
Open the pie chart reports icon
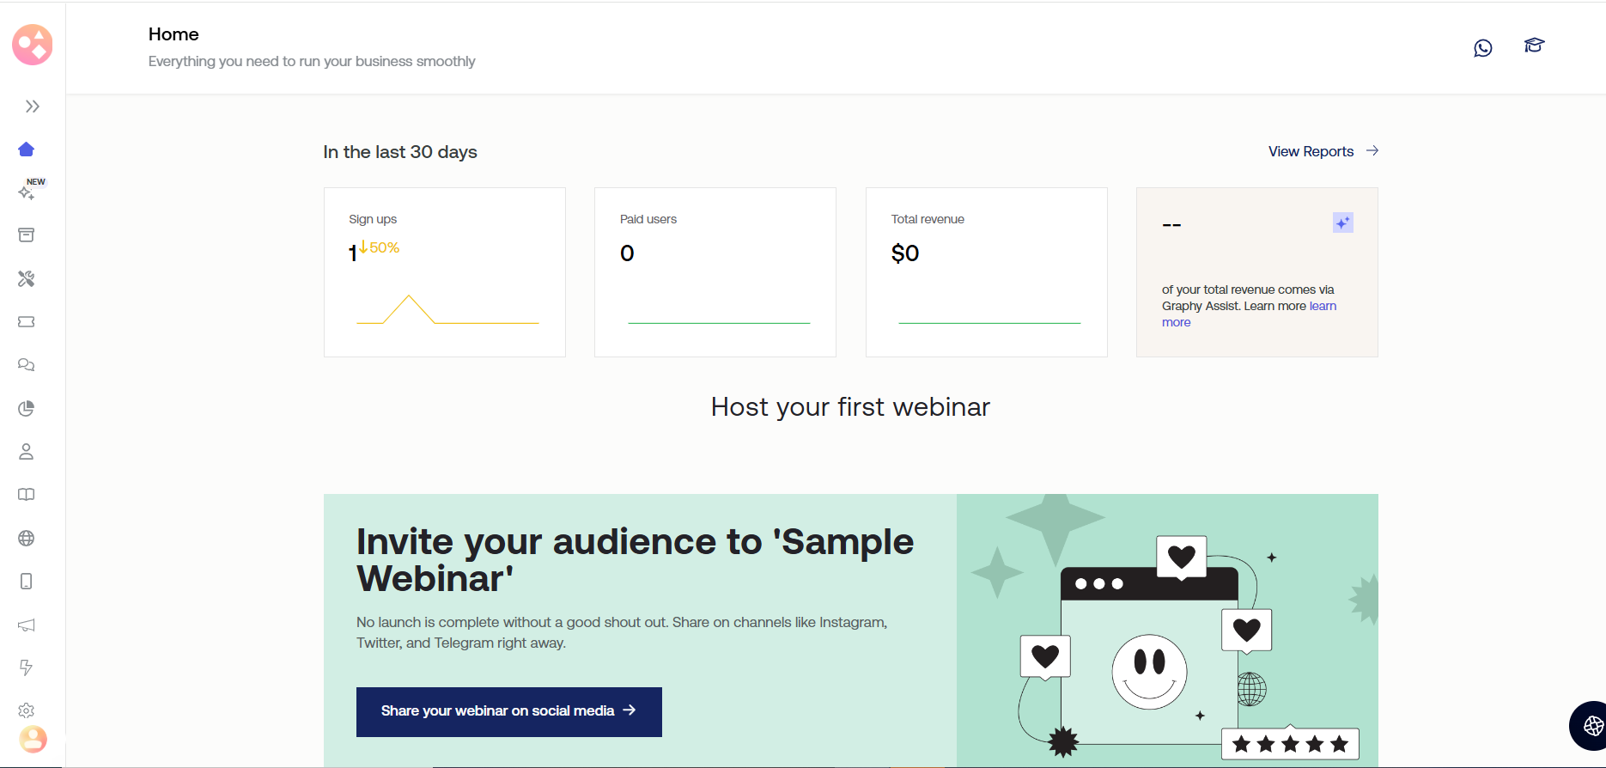(27, 408)
